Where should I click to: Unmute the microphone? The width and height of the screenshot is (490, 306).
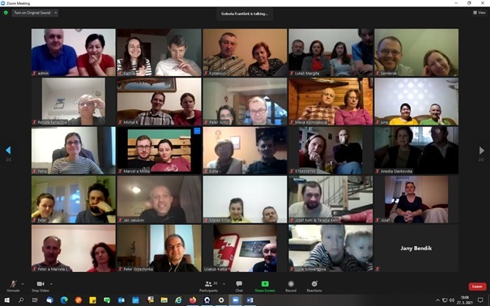coord(13,286)
